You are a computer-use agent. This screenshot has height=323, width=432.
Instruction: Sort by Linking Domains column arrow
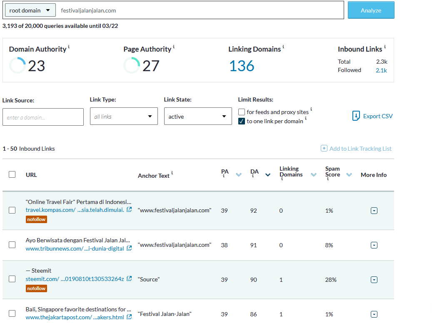(314, 174)
